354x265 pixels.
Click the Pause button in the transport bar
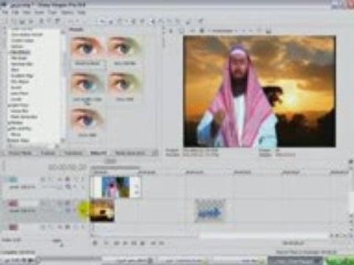(x=133, y=243)
